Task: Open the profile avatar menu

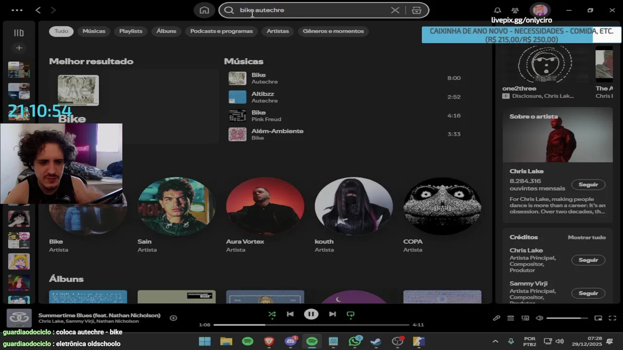Action: 540,10
